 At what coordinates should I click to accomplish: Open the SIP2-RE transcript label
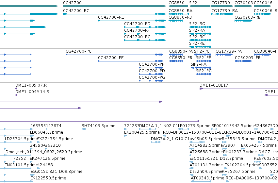[197, 43]
